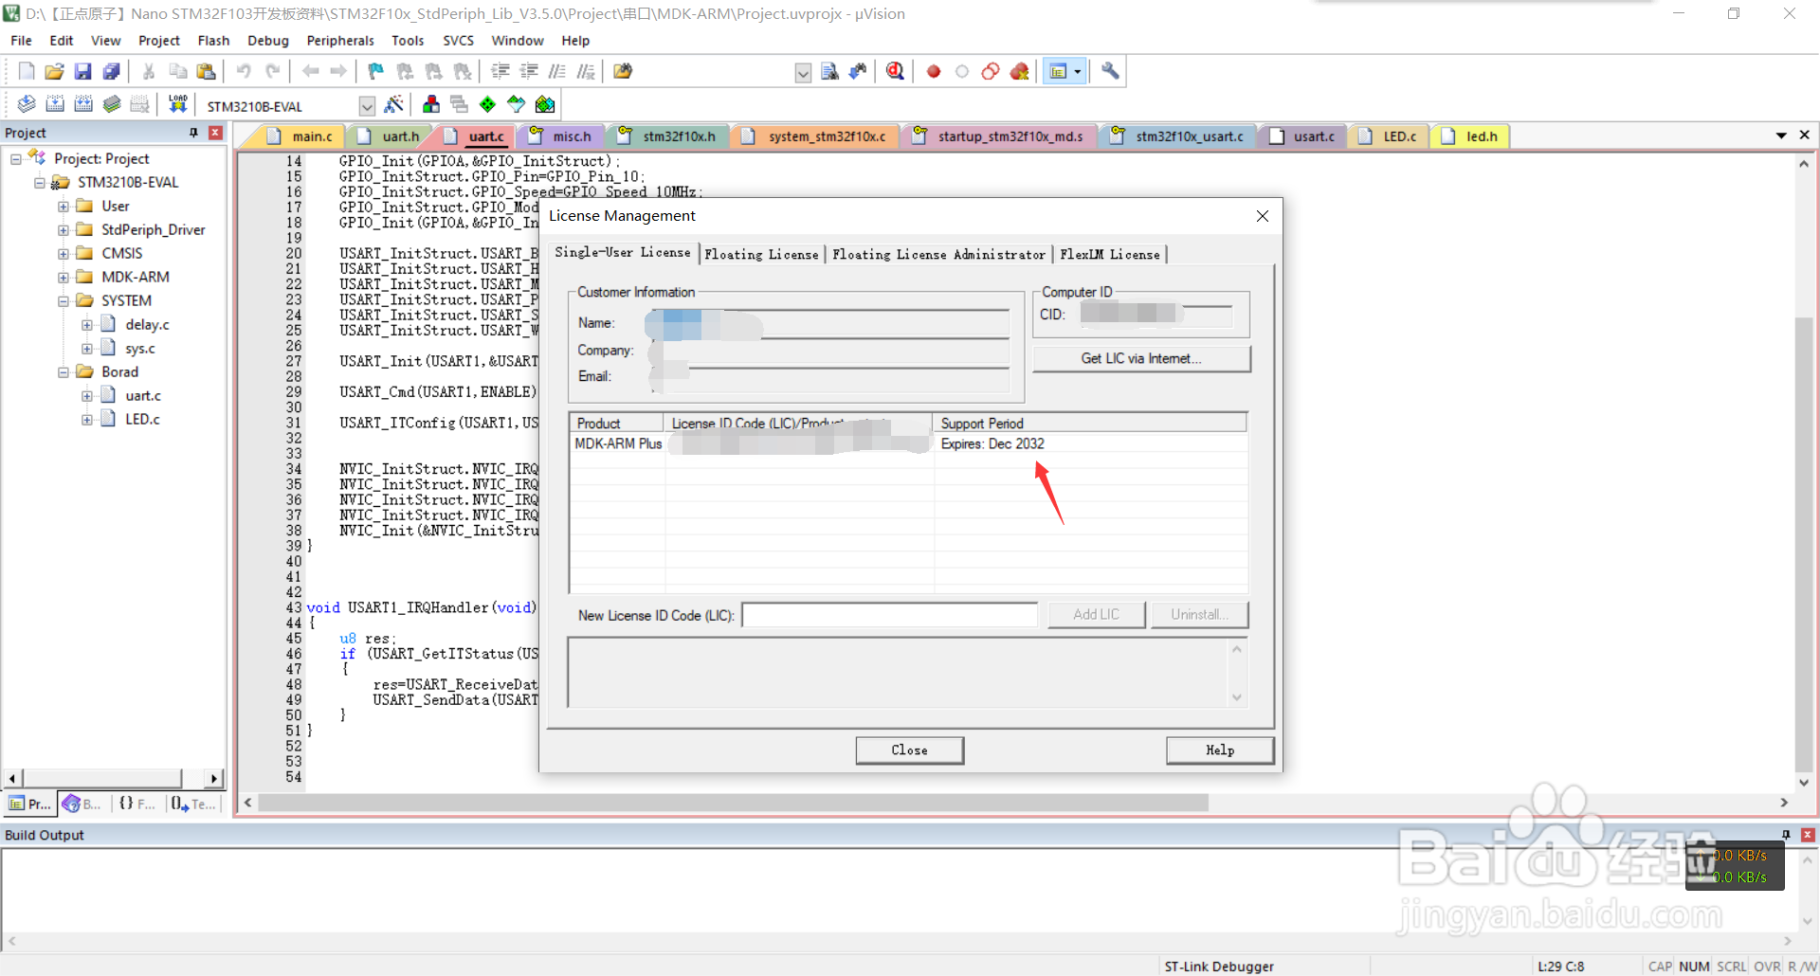Viewport: 1820px width, 976px height.
Task: Paste from clipboard icon
Action: (x=206, y=71)
